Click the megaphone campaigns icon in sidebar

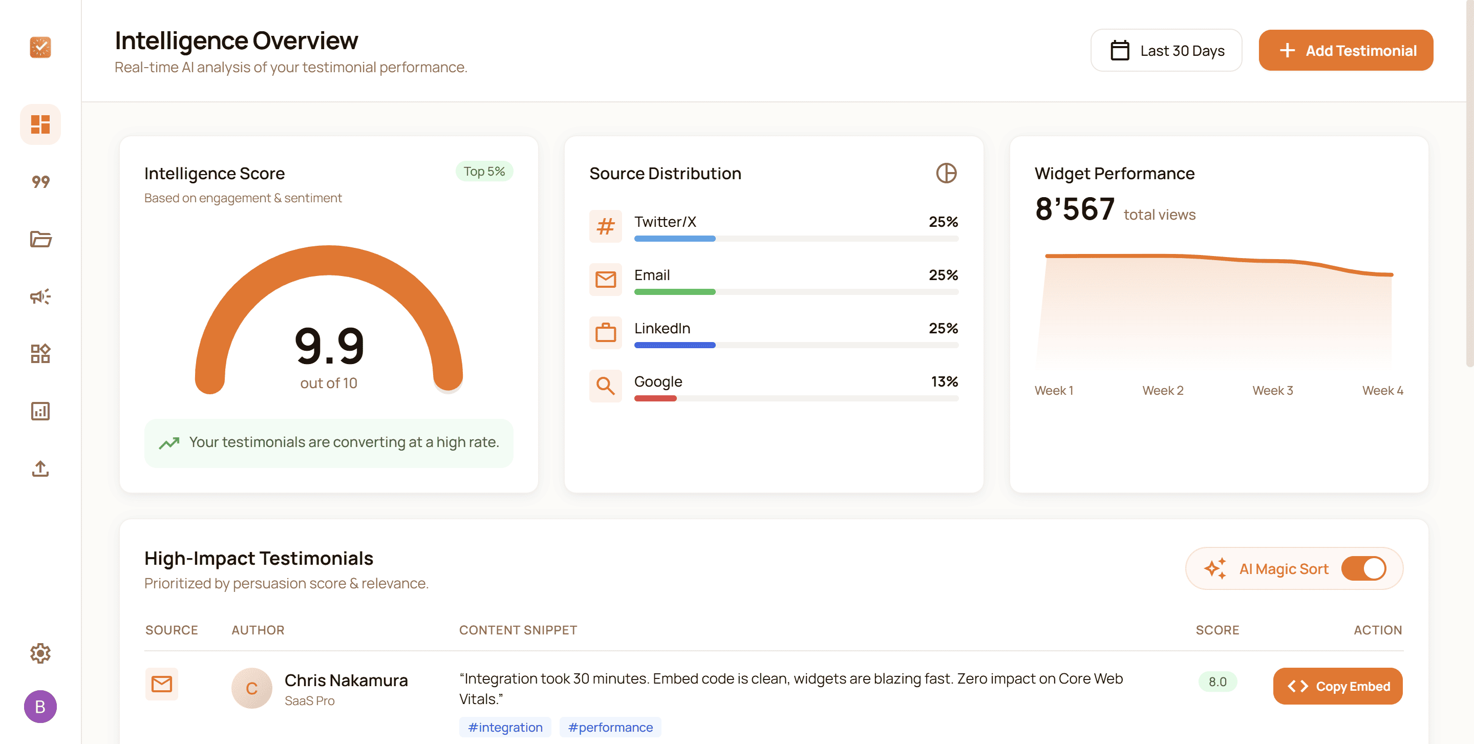pos(40,297)
